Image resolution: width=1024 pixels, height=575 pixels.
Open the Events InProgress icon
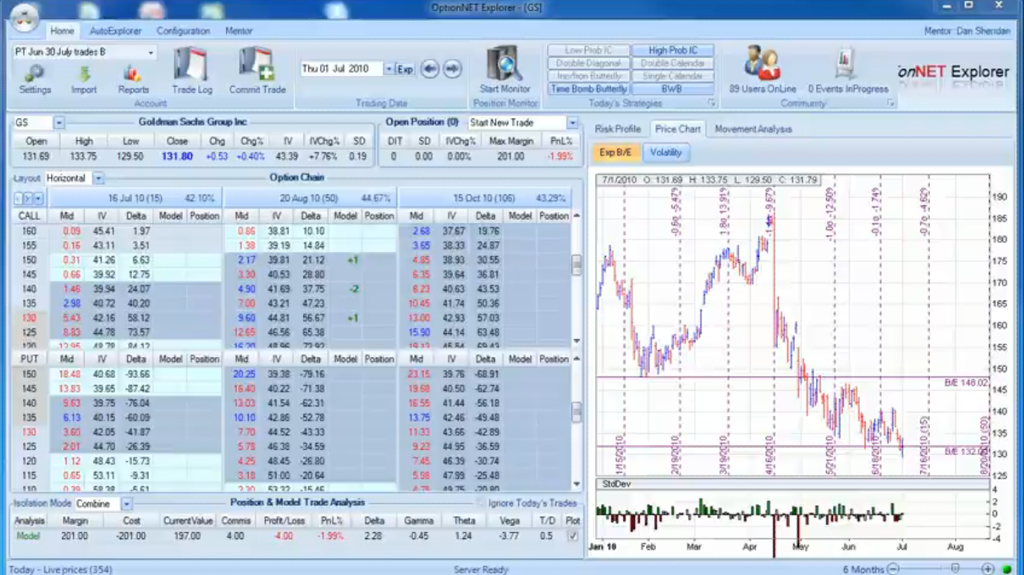tap(847, 70)
